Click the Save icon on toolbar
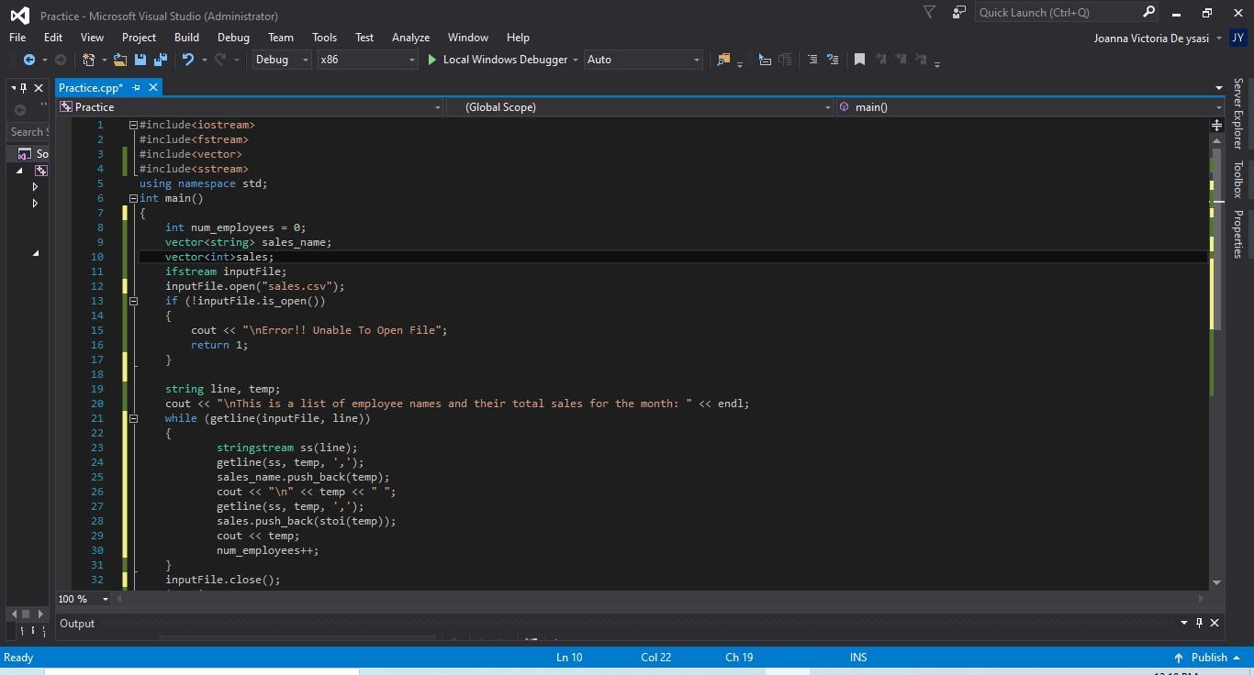Image resolution: width=1254 pixels, height=675 pixels. (x=140, y=60)
